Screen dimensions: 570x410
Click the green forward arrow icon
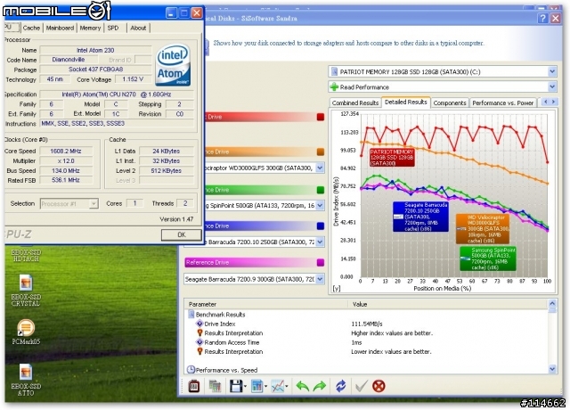tap(320, 386)
